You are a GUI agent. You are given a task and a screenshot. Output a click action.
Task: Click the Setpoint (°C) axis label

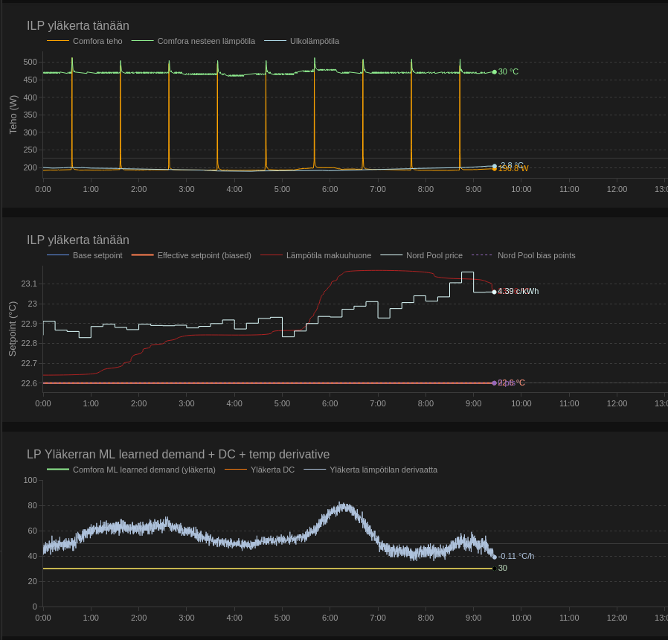coord(13,328)
